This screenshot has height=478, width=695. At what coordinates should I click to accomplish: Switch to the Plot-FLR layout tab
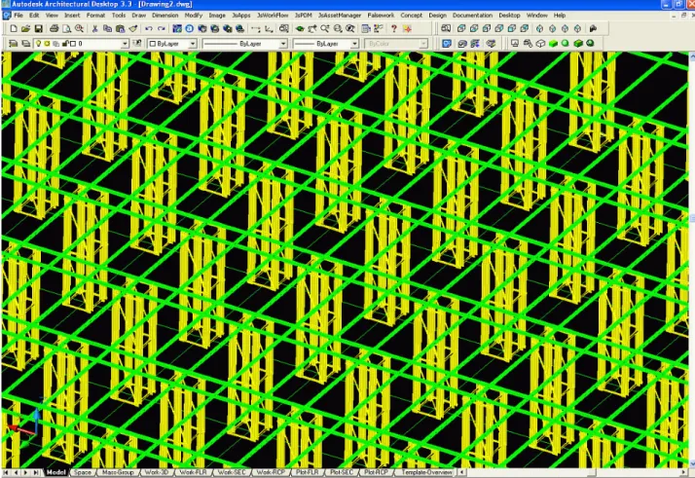coord(308,472)
